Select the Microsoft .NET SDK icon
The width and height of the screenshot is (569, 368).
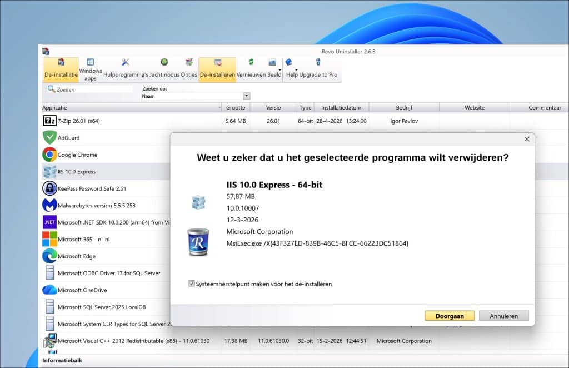click(49, 222)
